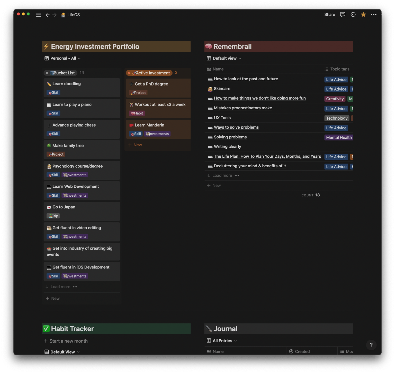Toggle the favorite star icon

pyautogui.click(x=363, y=14)
